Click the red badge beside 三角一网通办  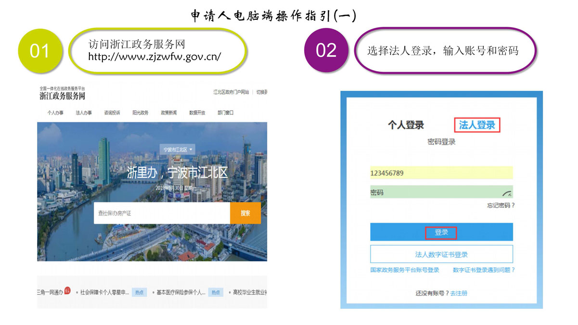(67, 290)
